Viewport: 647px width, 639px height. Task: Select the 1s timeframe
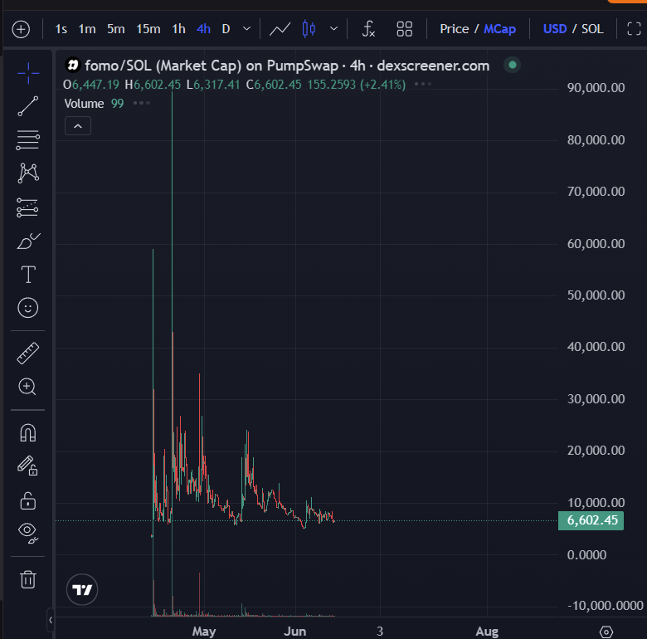(x=61, y=29)
